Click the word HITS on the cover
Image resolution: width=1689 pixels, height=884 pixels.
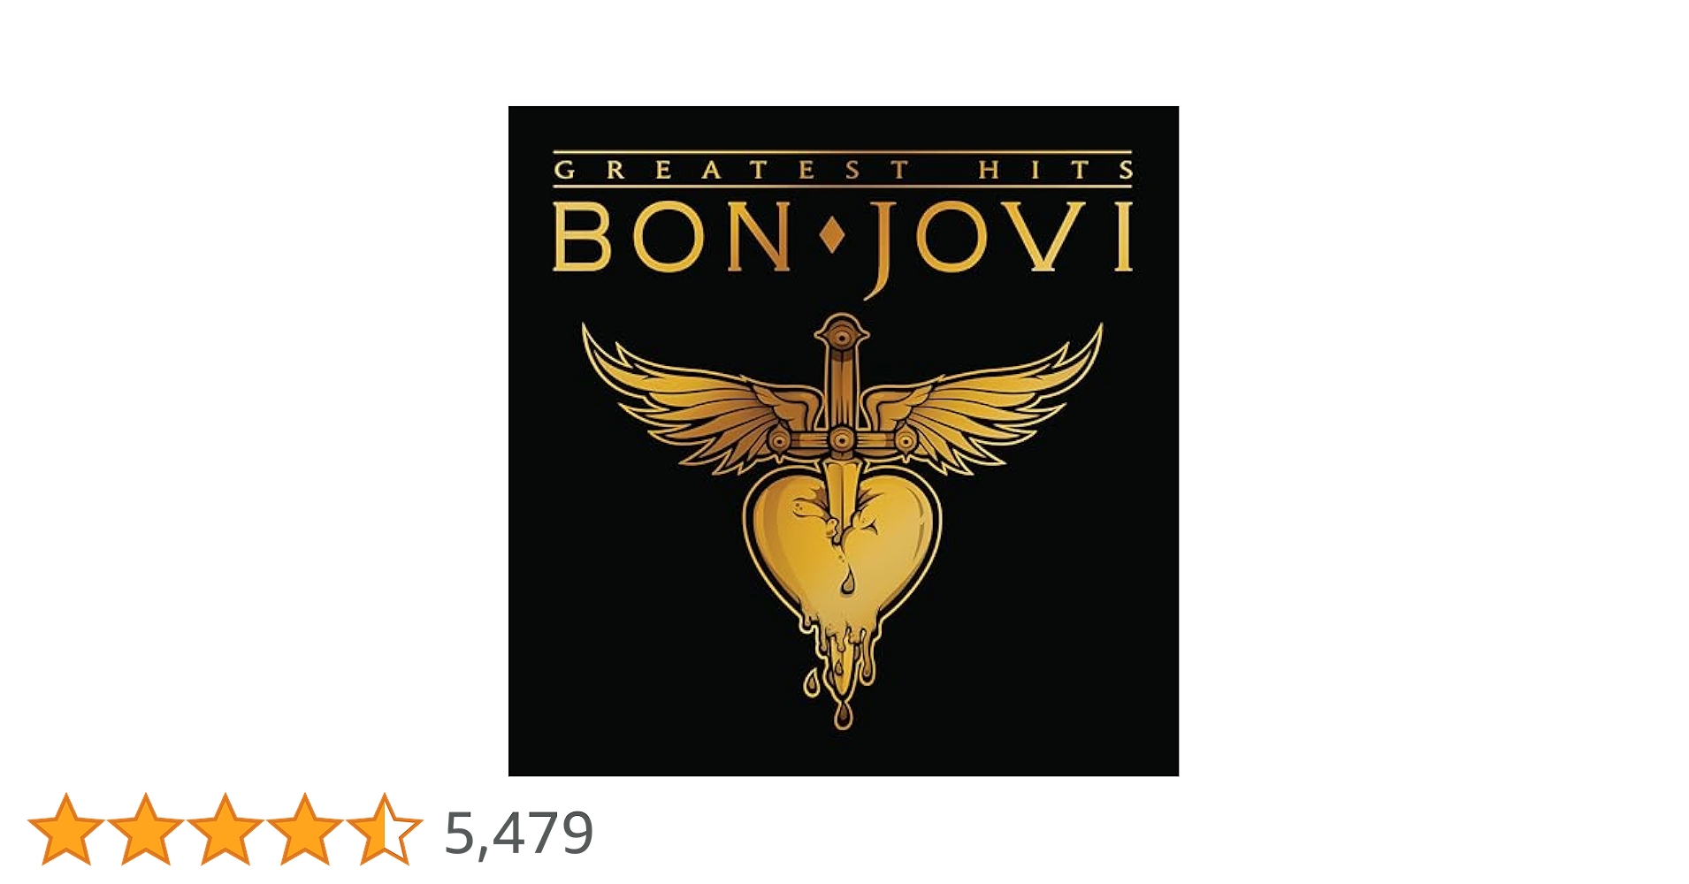coord(1056,169)
